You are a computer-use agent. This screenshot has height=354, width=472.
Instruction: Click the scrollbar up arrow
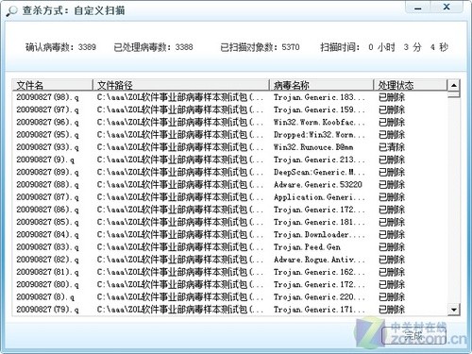454,85
